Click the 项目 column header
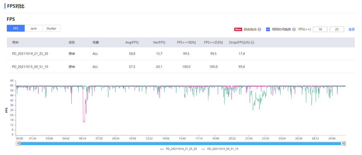 [x=72, y=43]
